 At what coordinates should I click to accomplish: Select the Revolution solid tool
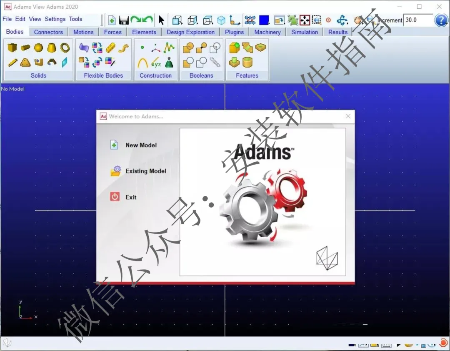52,62
